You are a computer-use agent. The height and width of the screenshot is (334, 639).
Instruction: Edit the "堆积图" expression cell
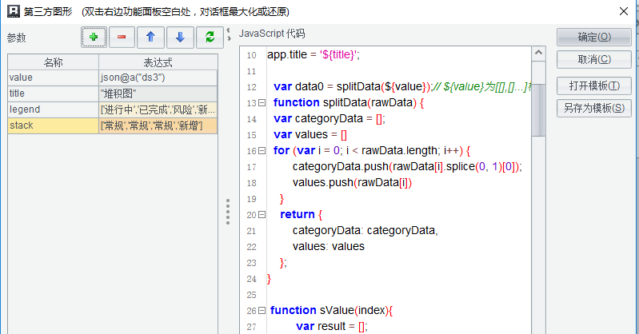coord(158,93)
